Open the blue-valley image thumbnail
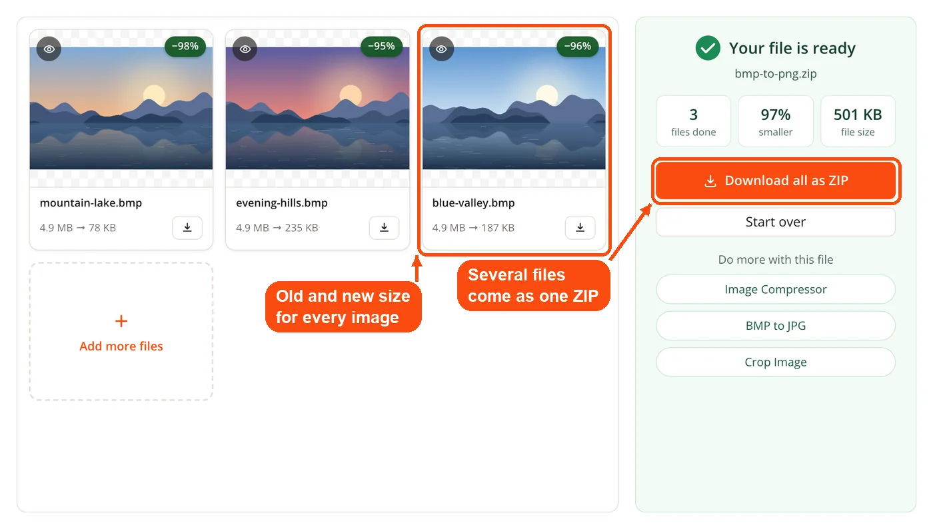The width and height of the screenshot is (933, 529). [x=514, y=109]
